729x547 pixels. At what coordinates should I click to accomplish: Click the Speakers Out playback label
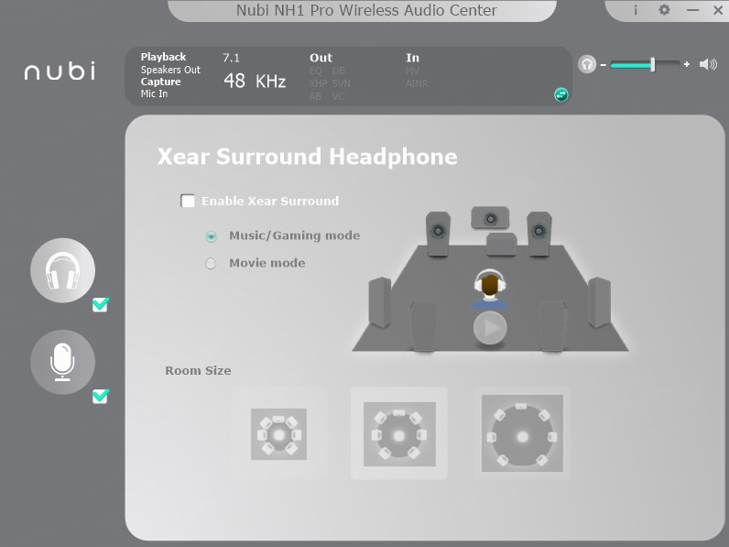[x=170, y=70]
